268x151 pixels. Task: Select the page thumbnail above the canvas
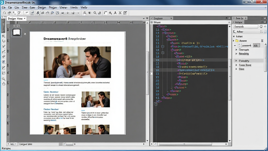16,32
